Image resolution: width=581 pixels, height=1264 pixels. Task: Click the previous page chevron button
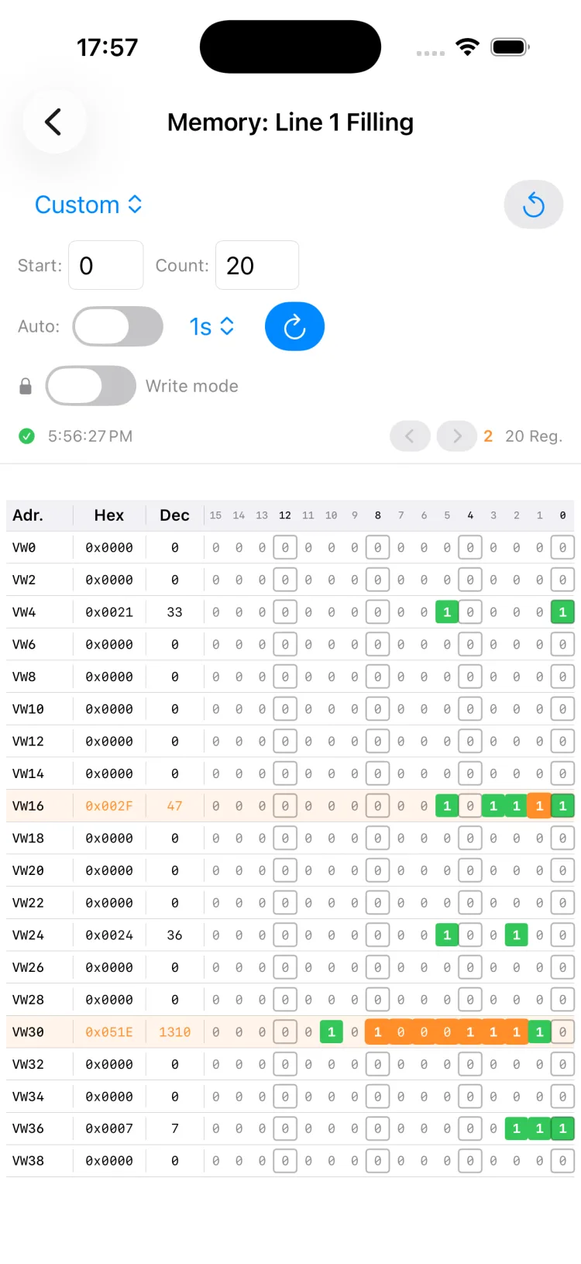click(410, 436)
